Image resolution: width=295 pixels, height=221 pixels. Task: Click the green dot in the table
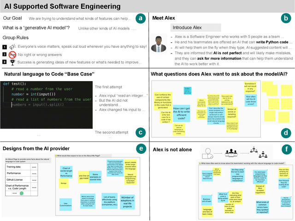click(x=22, y=193)
